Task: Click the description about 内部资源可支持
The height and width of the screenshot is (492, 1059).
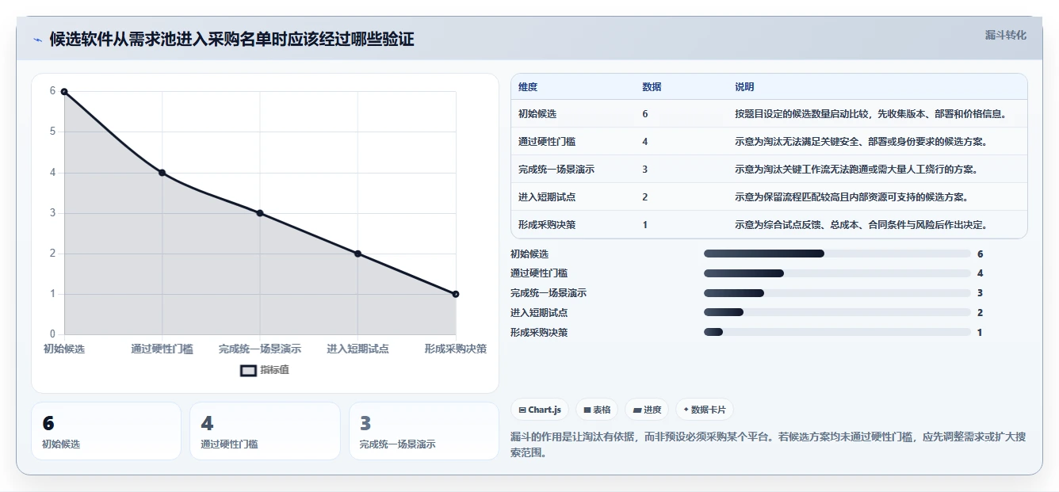Action: click(851, 197)
